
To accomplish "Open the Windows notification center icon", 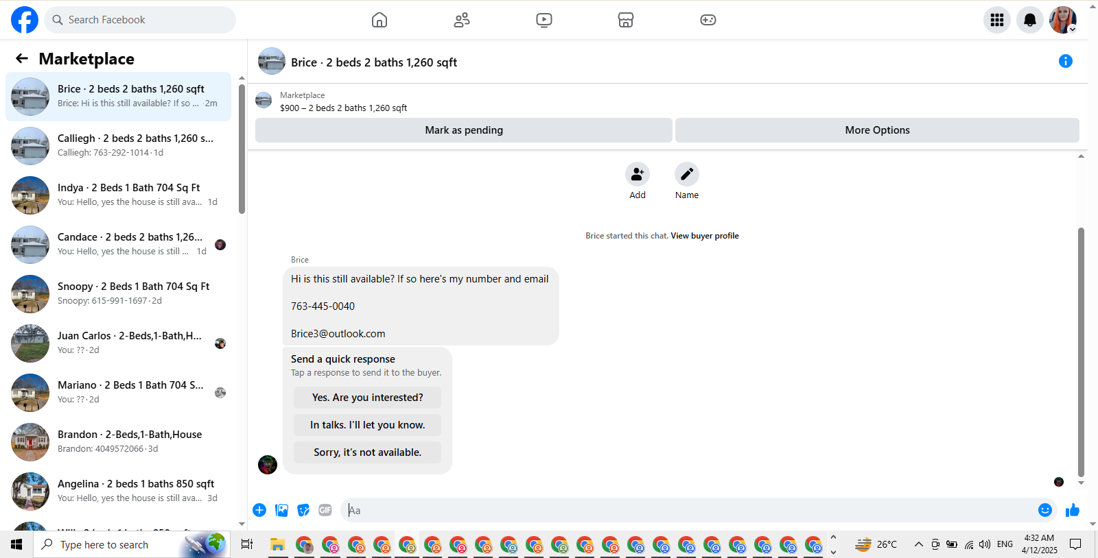I will (1075, 544).
